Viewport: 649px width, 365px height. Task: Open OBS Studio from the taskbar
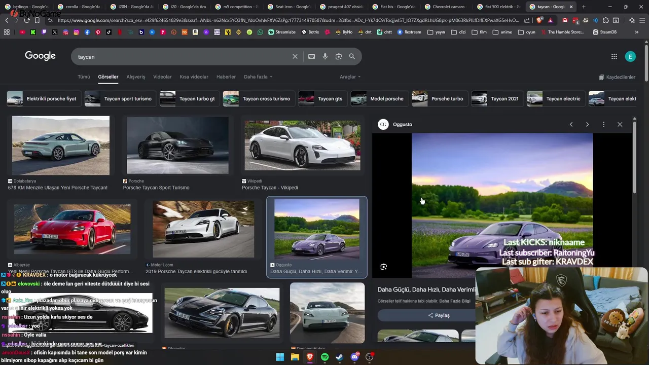369,357
